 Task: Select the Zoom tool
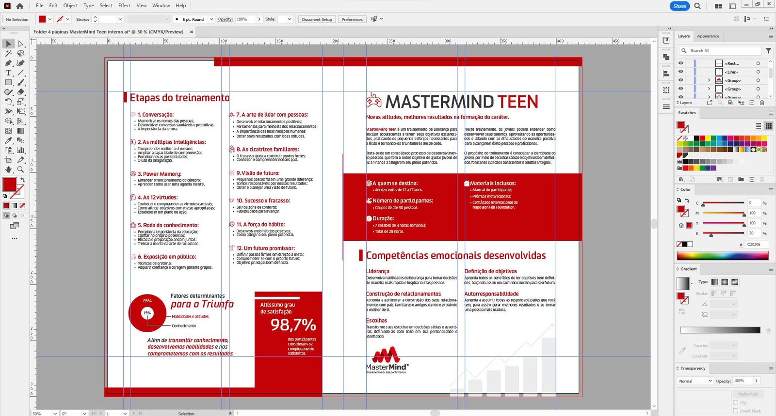click(x=21, y=169)
